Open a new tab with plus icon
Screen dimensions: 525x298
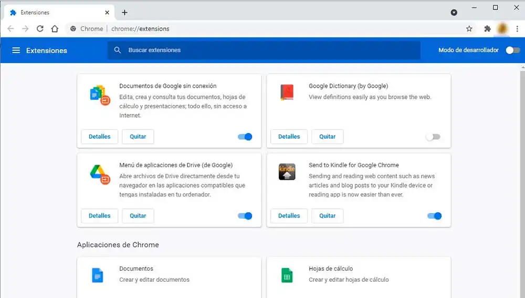pos(124,13)
